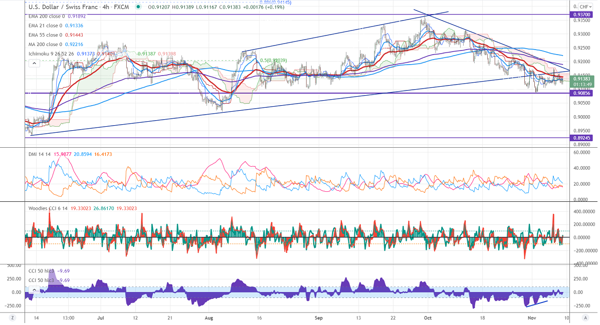Click the Oct label on time axis
Screen dimensions: 600x325
click(428, 317)
